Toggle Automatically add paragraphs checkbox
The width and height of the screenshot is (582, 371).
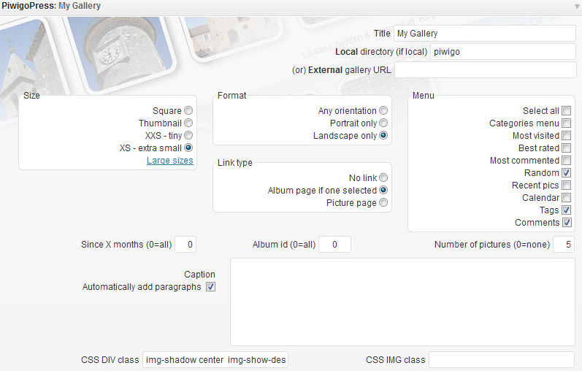coord(210,287)
